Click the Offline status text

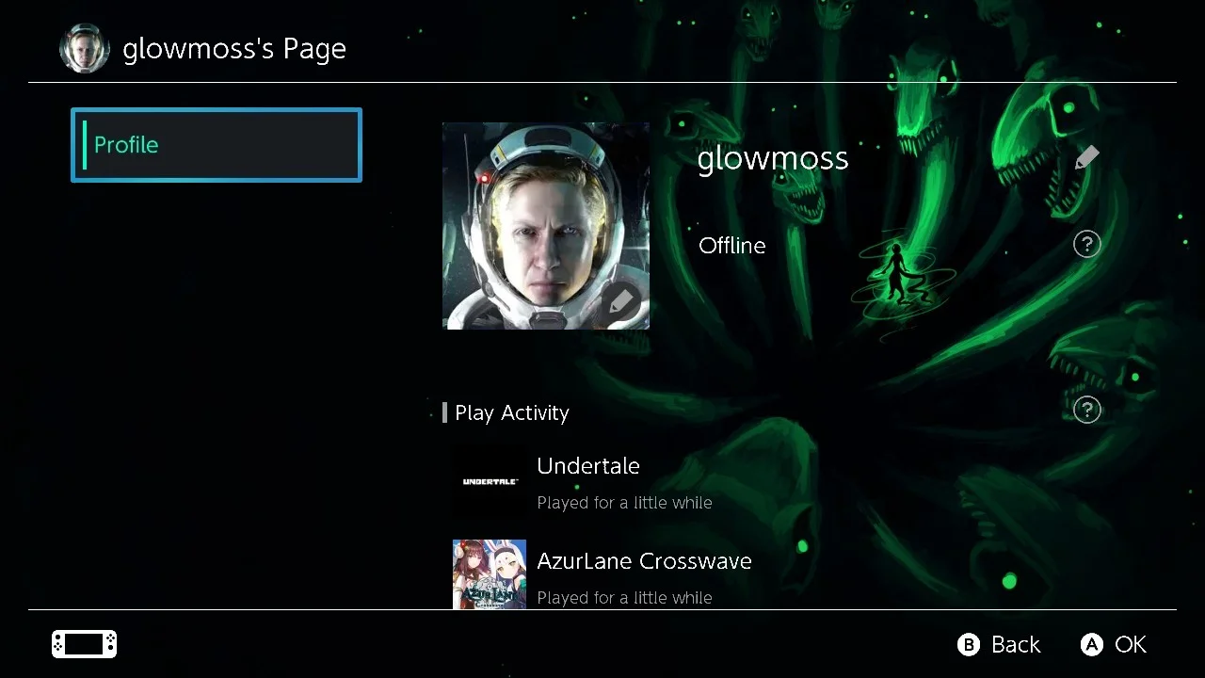coord(732,246)
